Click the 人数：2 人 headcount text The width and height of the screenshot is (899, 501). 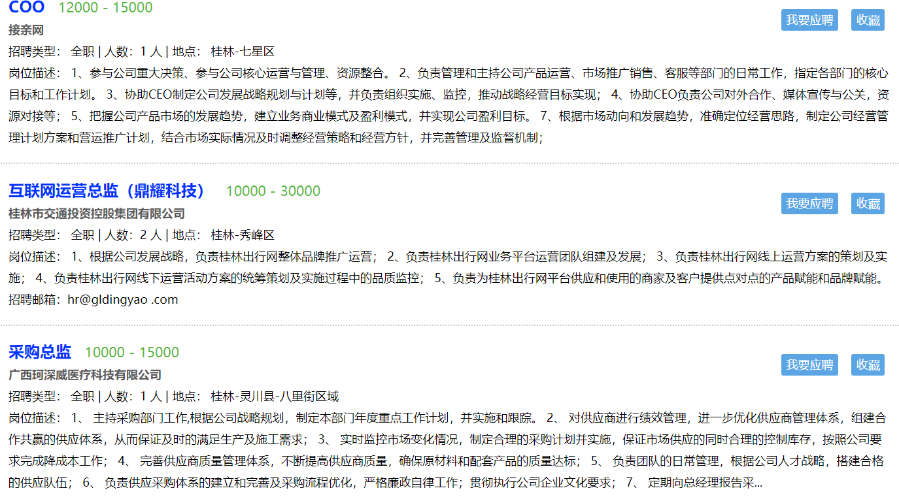click(133, 235)
